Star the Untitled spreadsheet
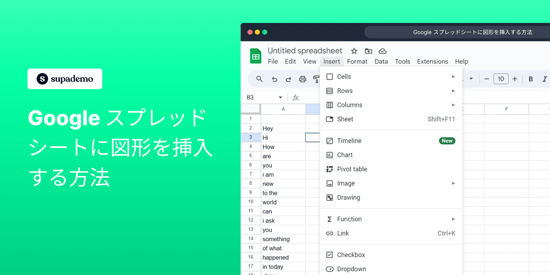Image resolution: width=550 pixels, height=275 pixels. tap(354, 51)
